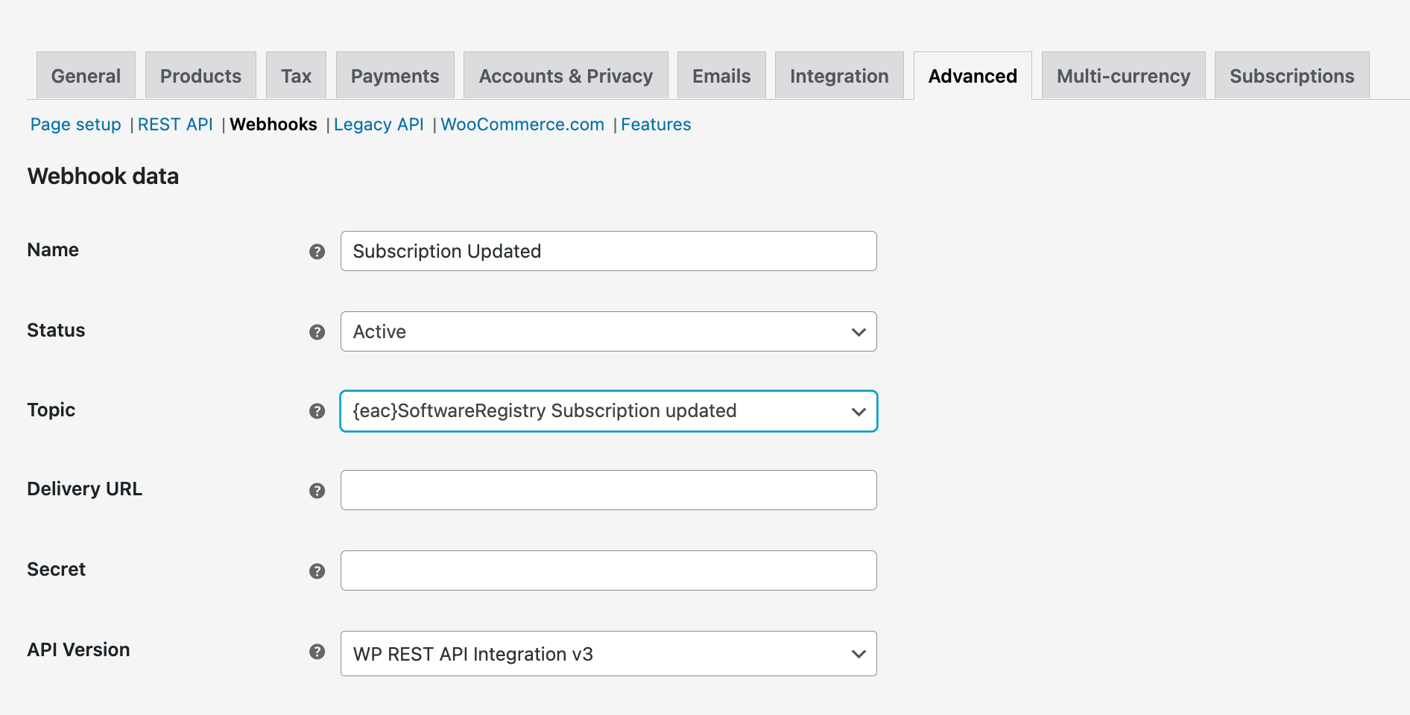Click the help icon next to Name

tap(317, 252)
